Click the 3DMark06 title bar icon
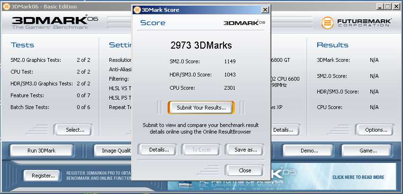Image resolution: width=403 pixels, height=194 pixels. (6, 7)
